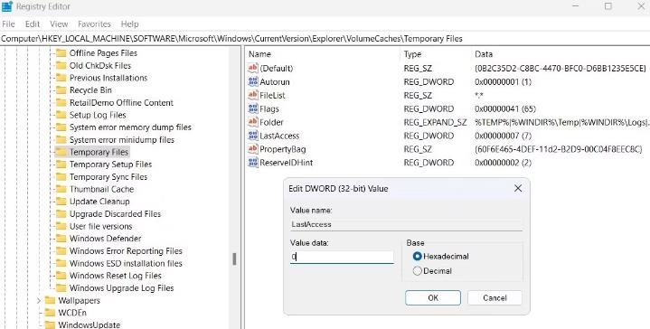Click the Setup Log Files folder icon

click(61, 115)
